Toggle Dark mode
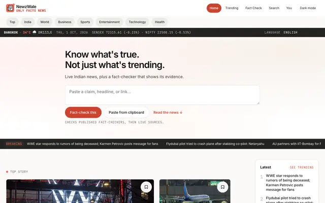This screenshot has height=203, width=325. point(308,8)
